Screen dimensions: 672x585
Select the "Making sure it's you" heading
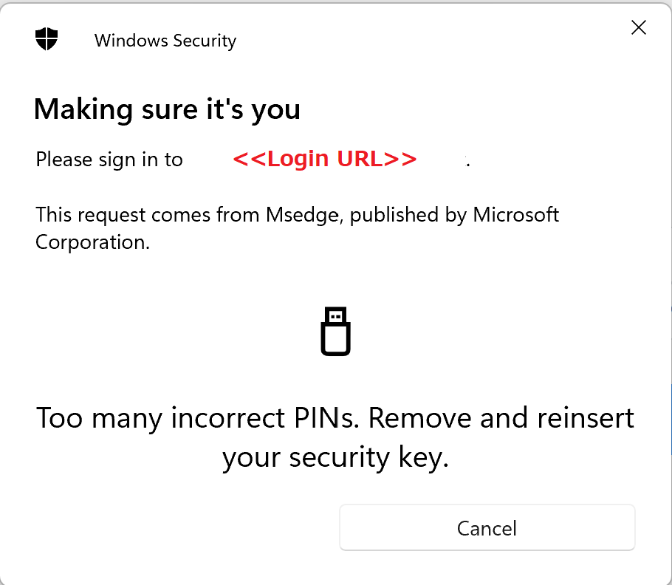coord(167,110)
